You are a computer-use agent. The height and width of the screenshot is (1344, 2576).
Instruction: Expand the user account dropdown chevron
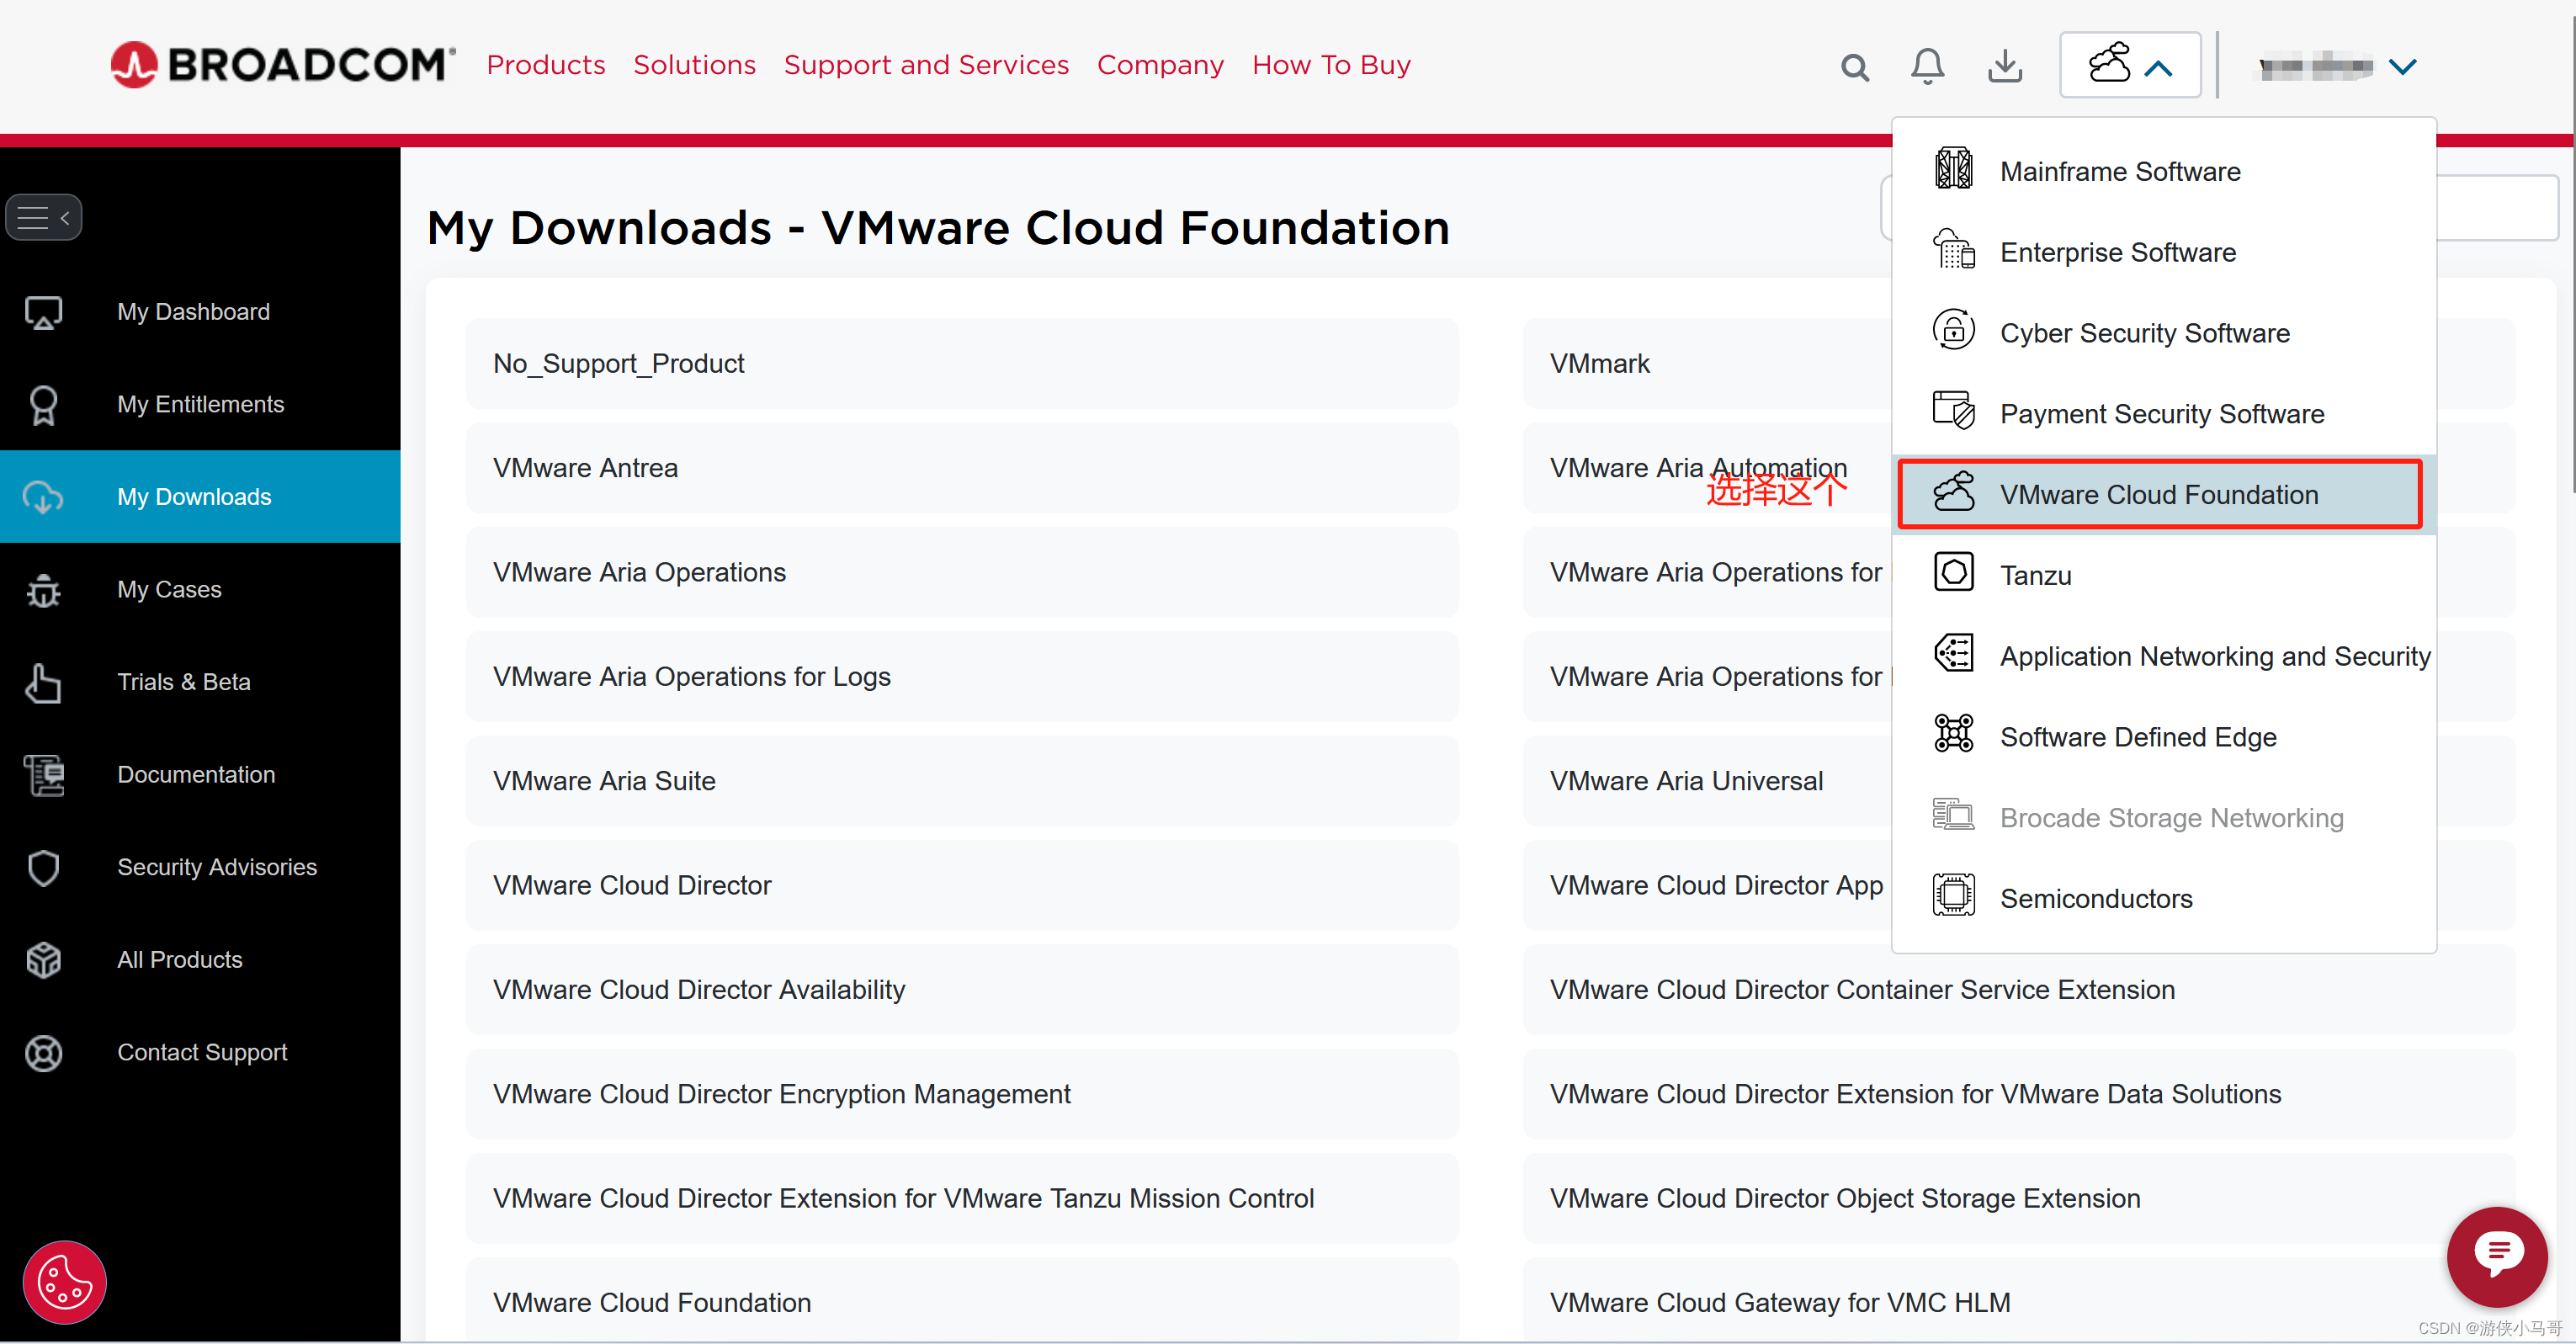2402,67
